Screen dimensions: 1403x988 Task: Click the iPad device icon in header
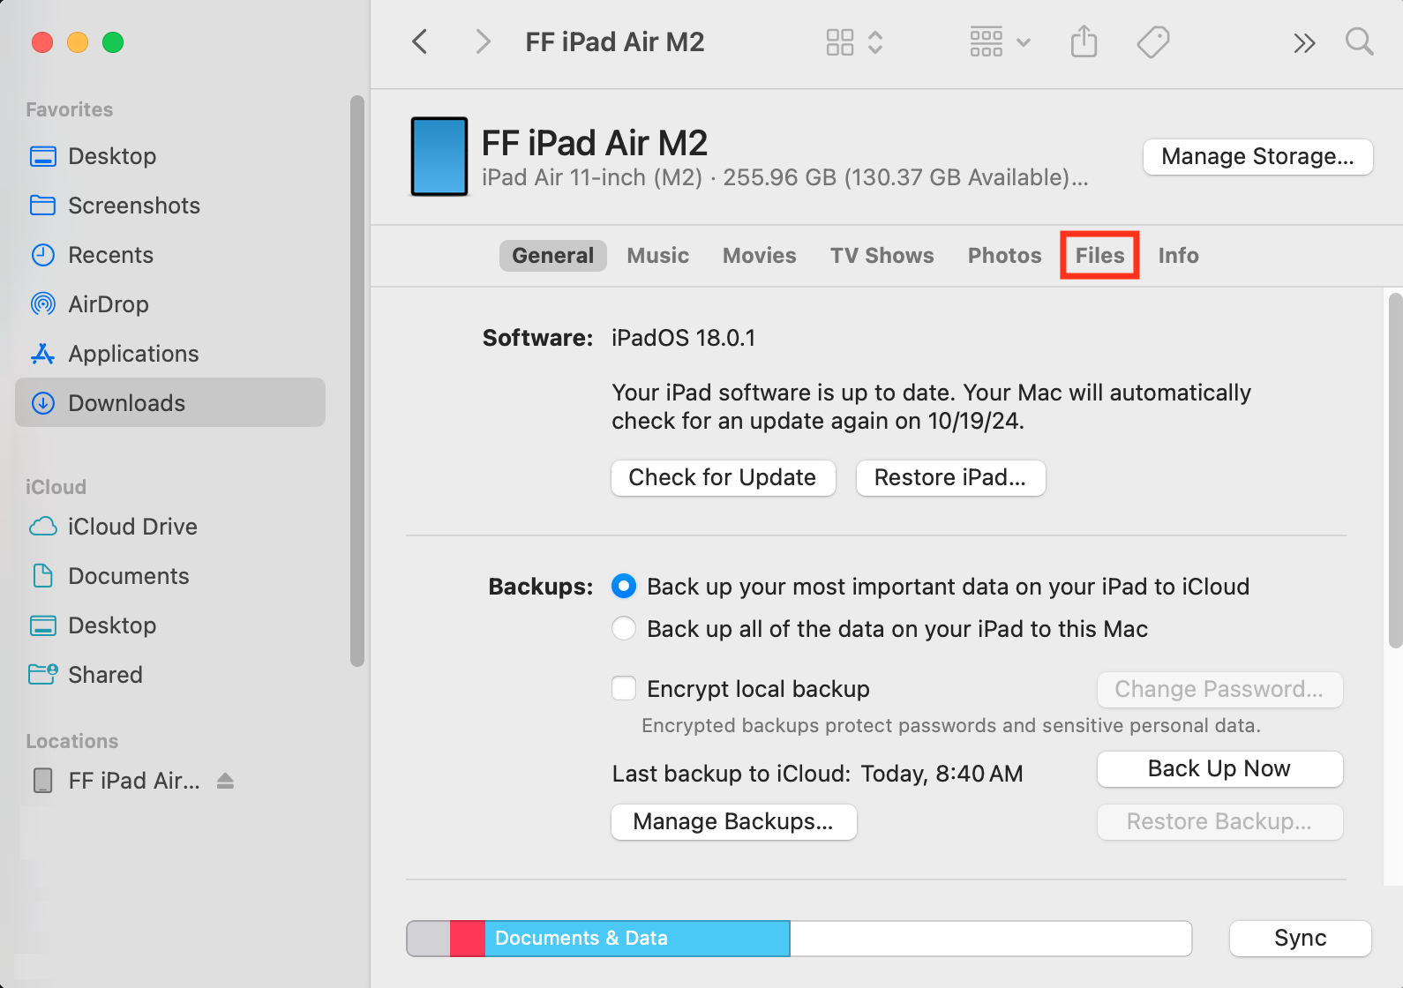(439, 157)
